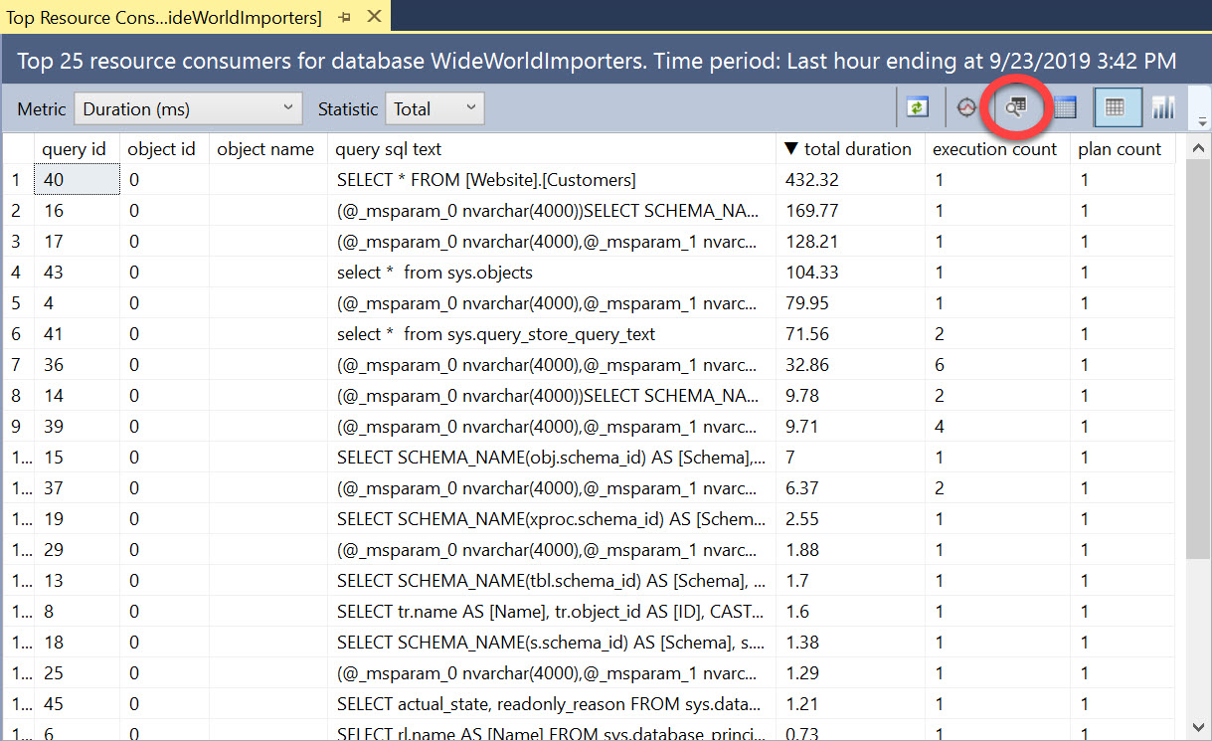
Task: Click the Track selected query icon
Action: pos(966,108)
